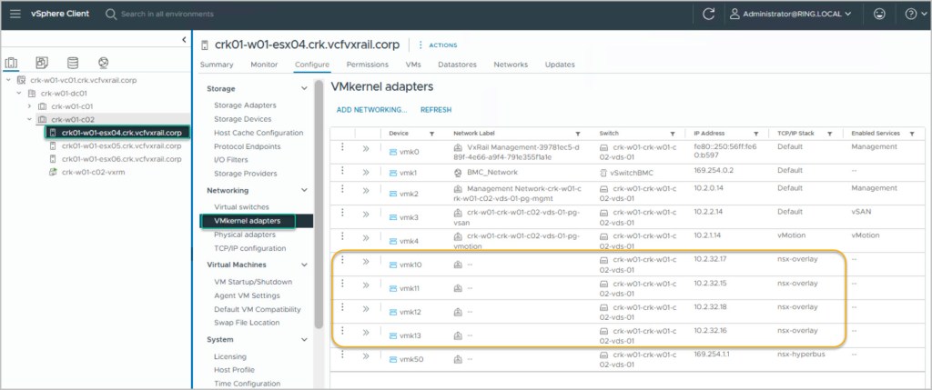
Task: Click the refresh icon in top bar
Action: point(709,14)
